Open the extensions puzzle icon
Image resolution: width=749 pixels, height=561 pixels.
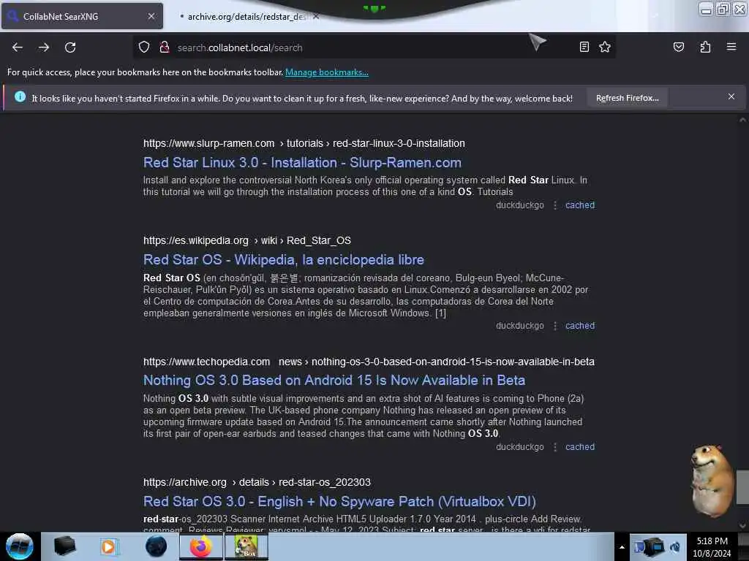click(705, 47)
